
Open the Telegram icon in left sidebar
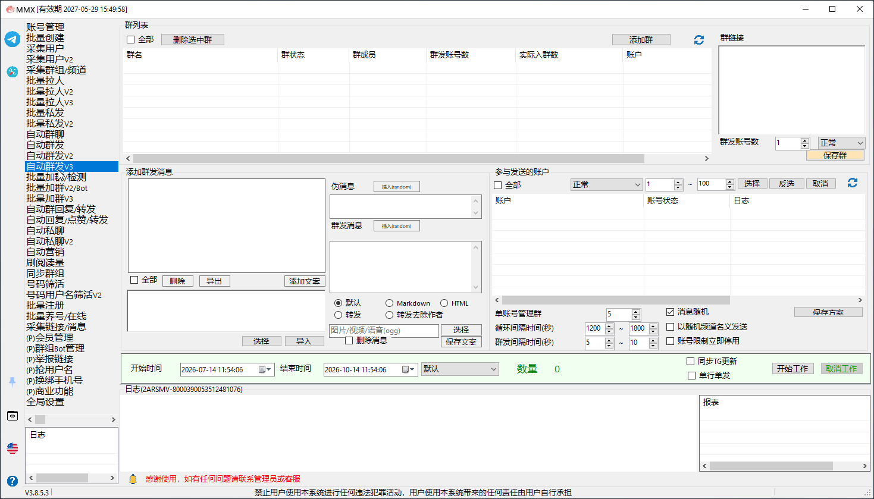coord(12,39)
